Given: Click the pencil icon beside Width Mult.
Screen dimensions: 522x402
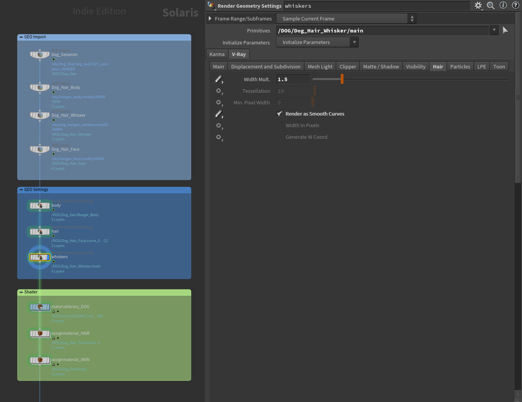Looking at the screenshot, I should pyautogui.click(x=218, y=79).
